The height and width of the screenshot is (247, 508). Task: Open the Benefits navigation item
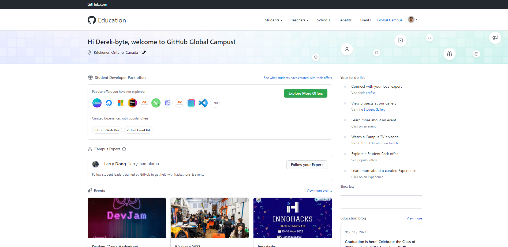tap(345, 20)
